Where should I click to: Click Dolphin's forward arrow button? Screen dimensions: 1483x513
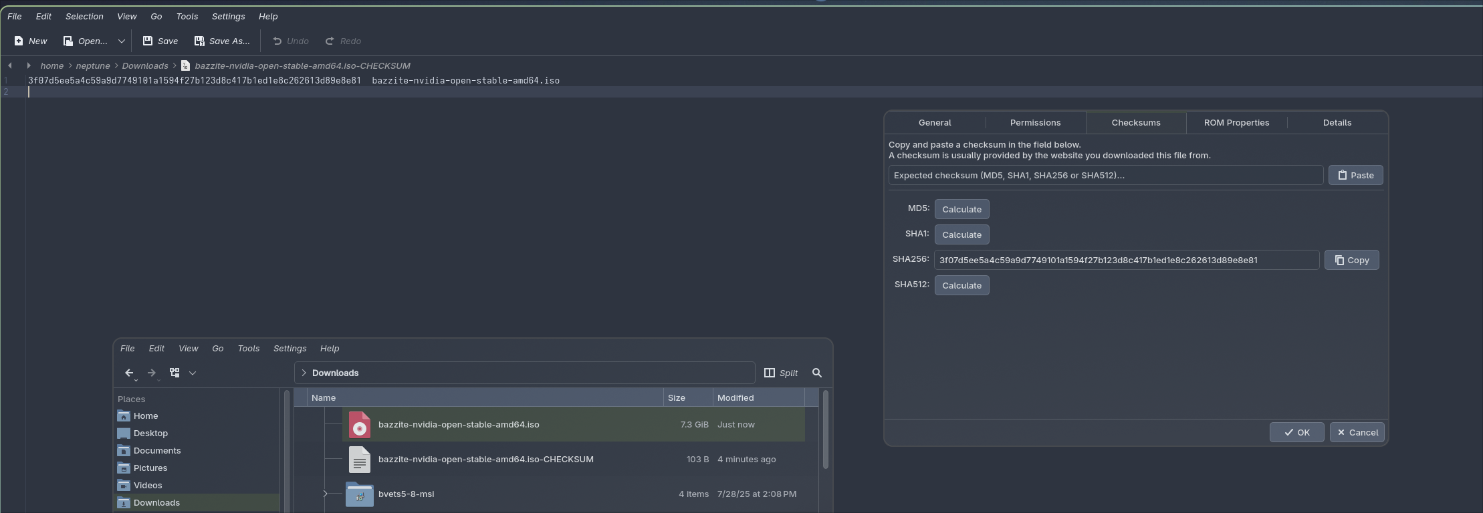pyautogui.click(x=152, y=373)
